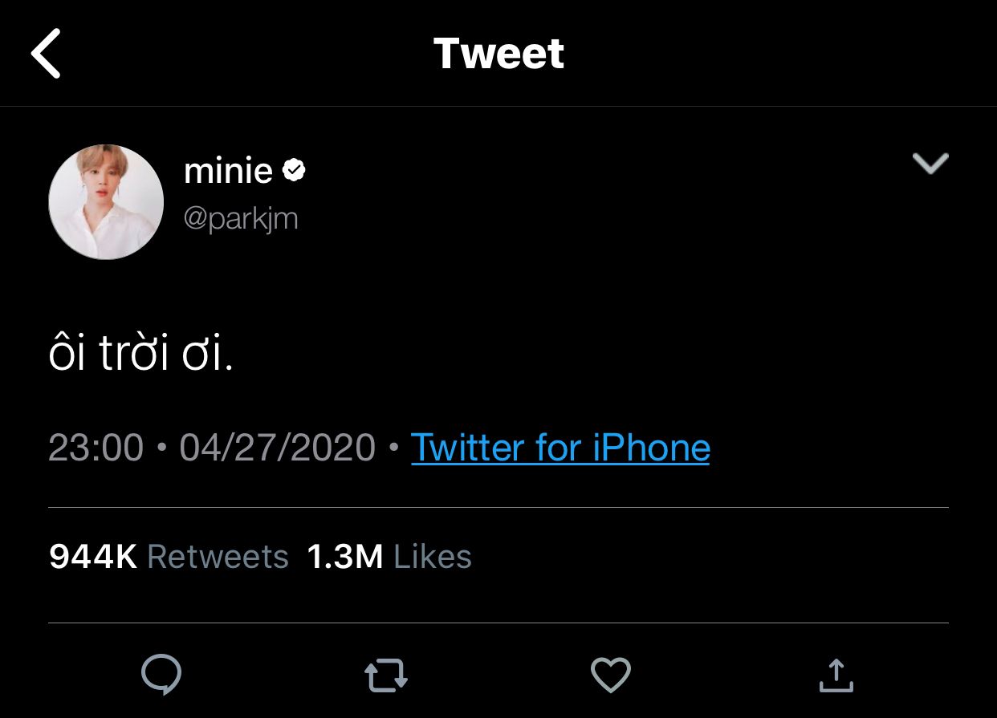Click the 1.3M count number
Image resolution: width=997 pixels, height=718 pixels.
pos(345,557)
